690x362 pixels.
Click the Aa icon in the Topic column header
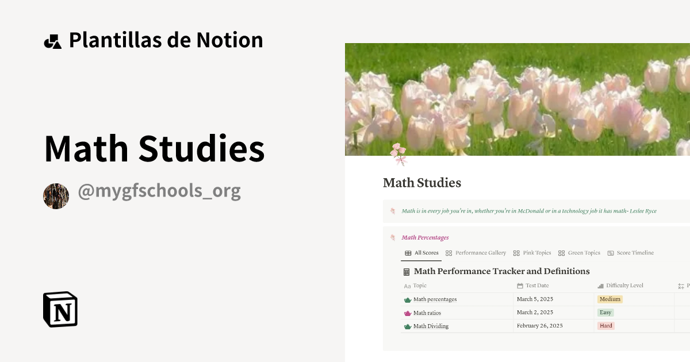coord(407,286)
